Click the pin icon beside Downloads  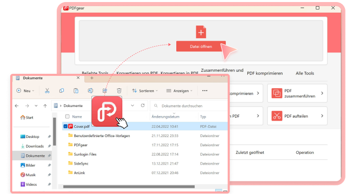click(x=49, y=146)
